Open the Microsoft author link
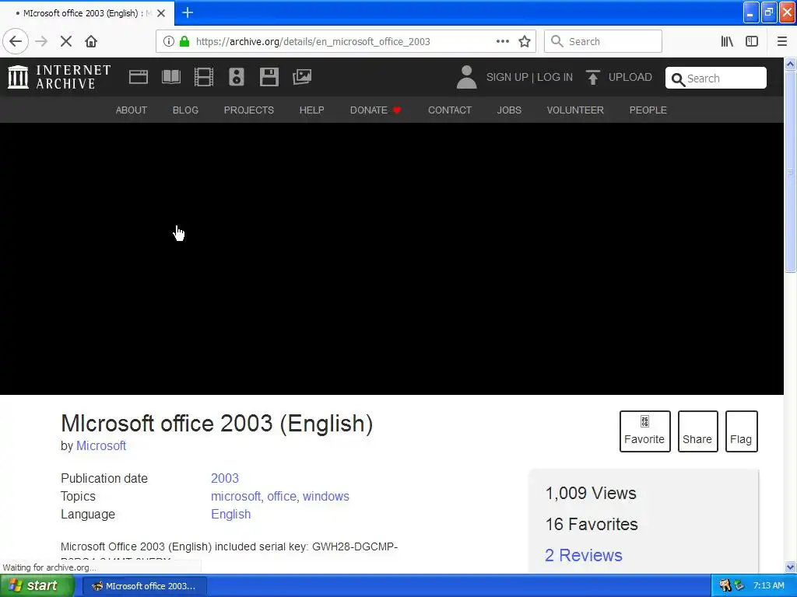The height and width of the screenshot is (597, 797). click(101, 445)
